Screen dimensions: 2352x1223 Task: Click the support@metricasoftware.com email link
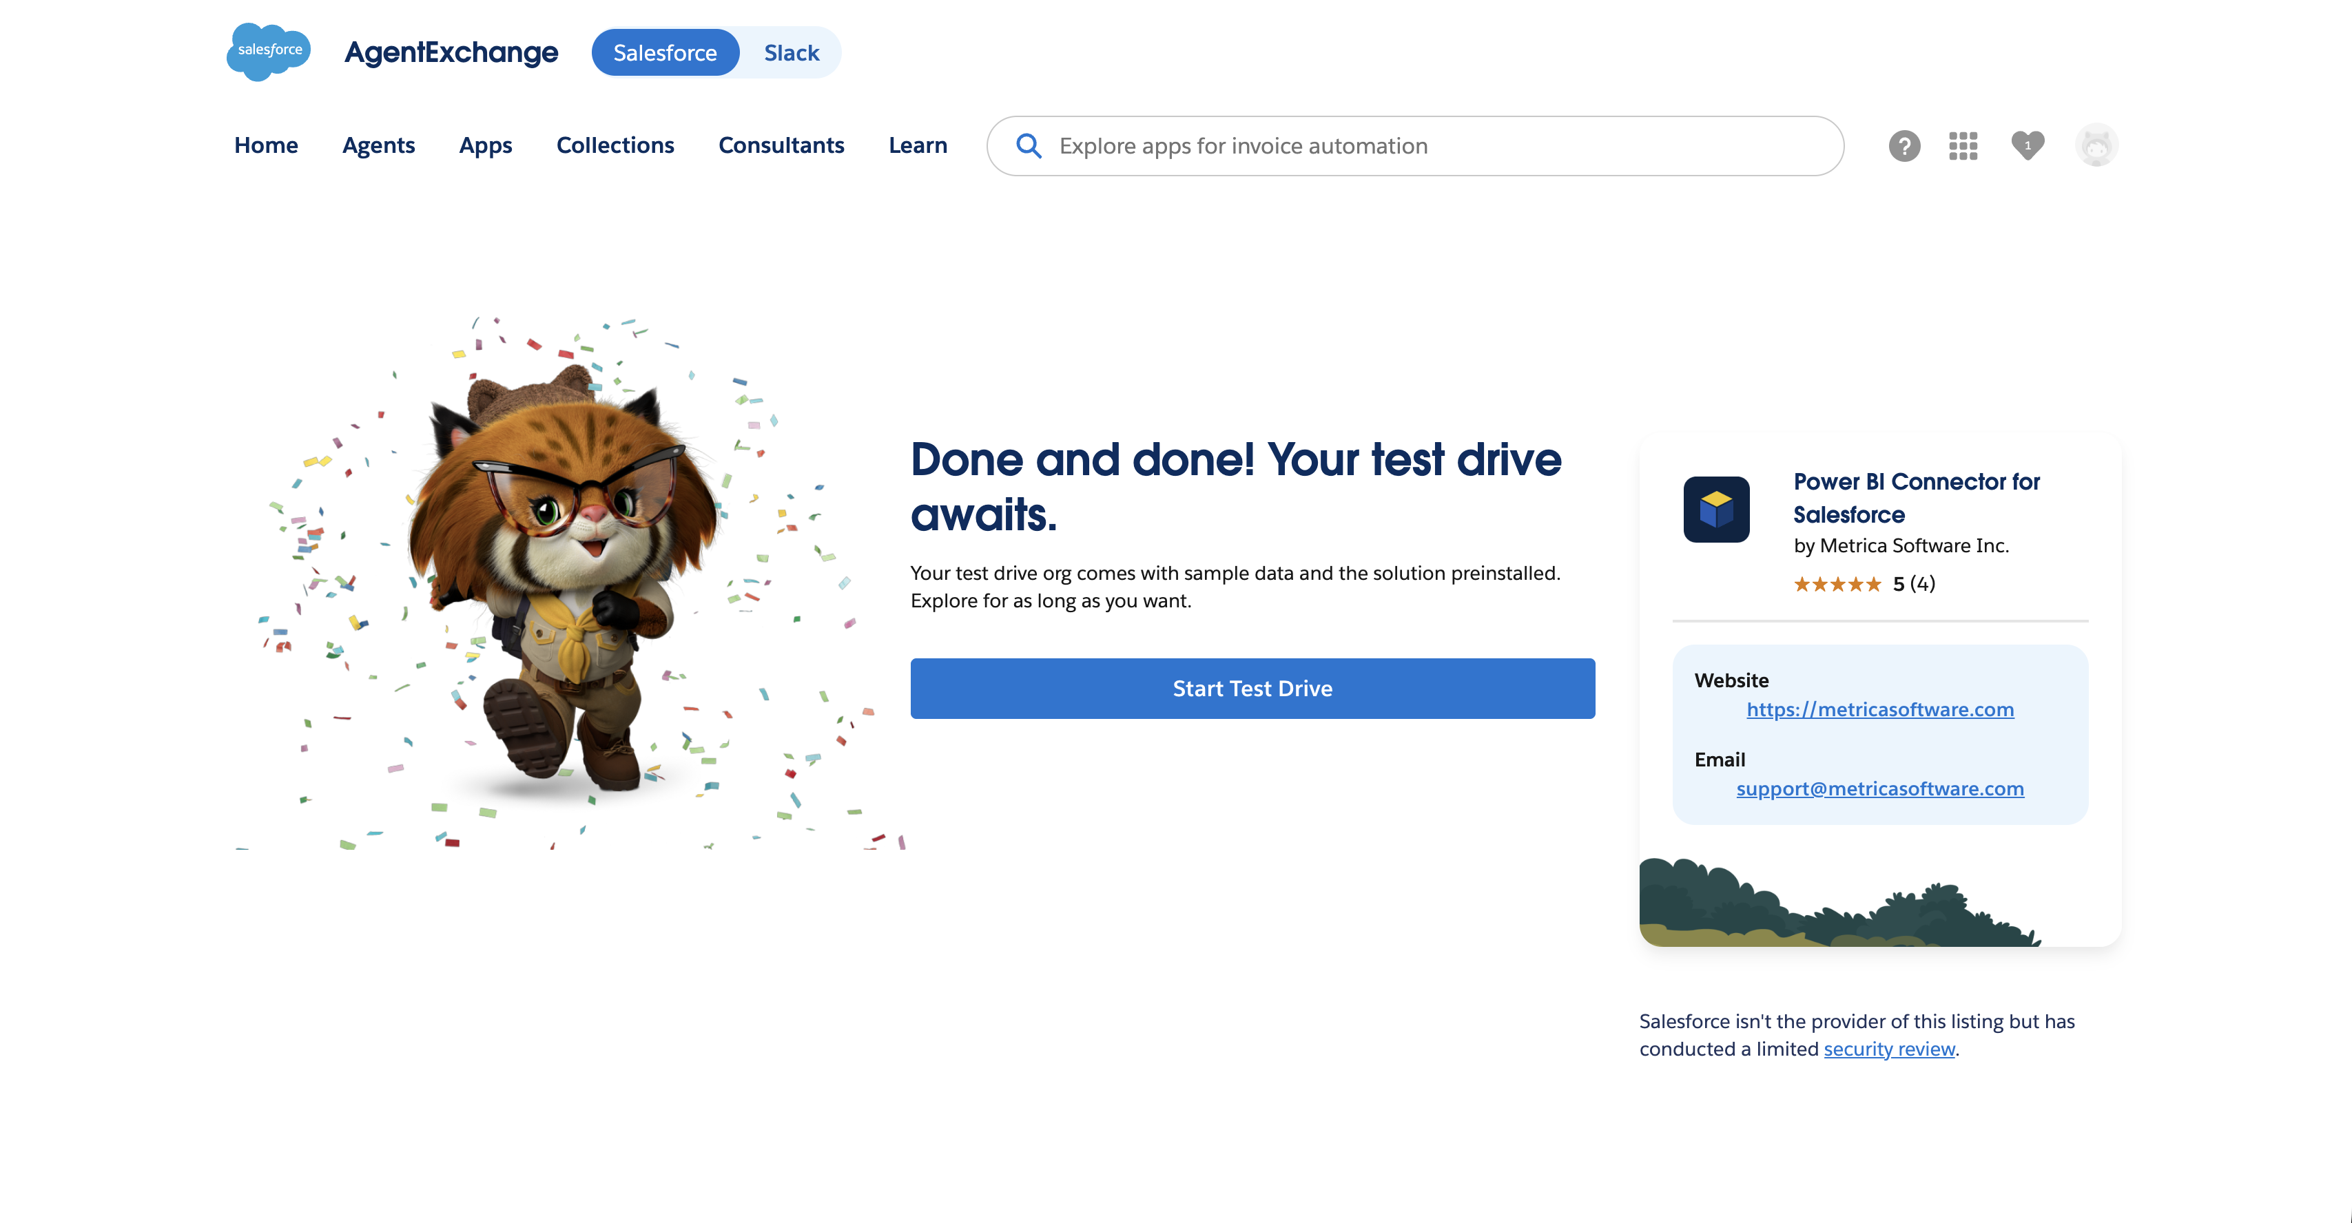pos(1880,788)
